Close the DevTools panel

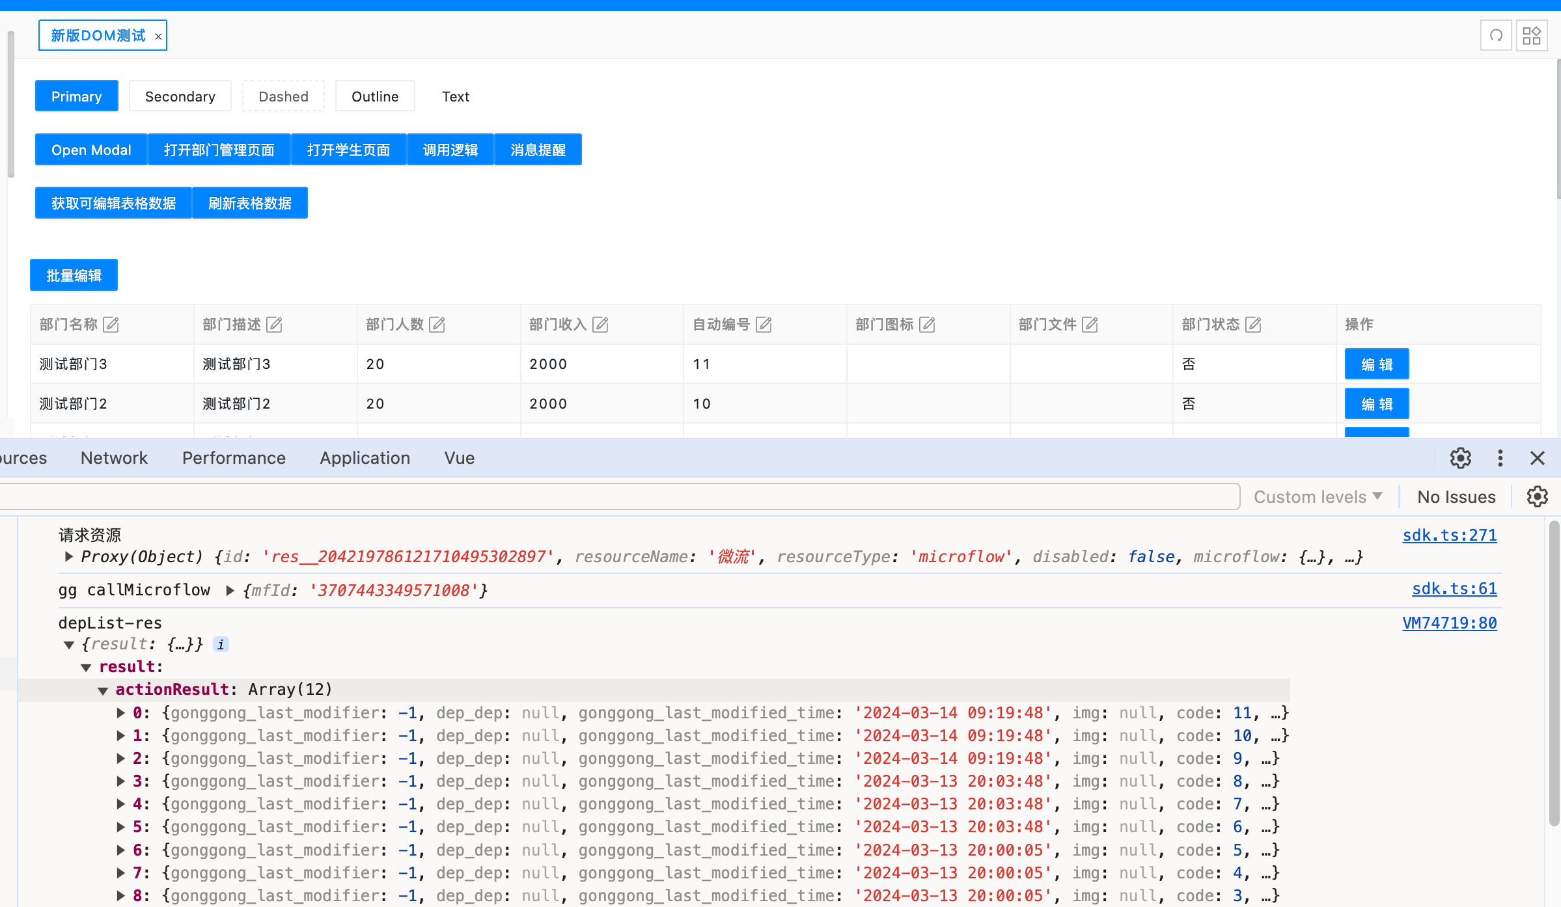pos(1538,458)
